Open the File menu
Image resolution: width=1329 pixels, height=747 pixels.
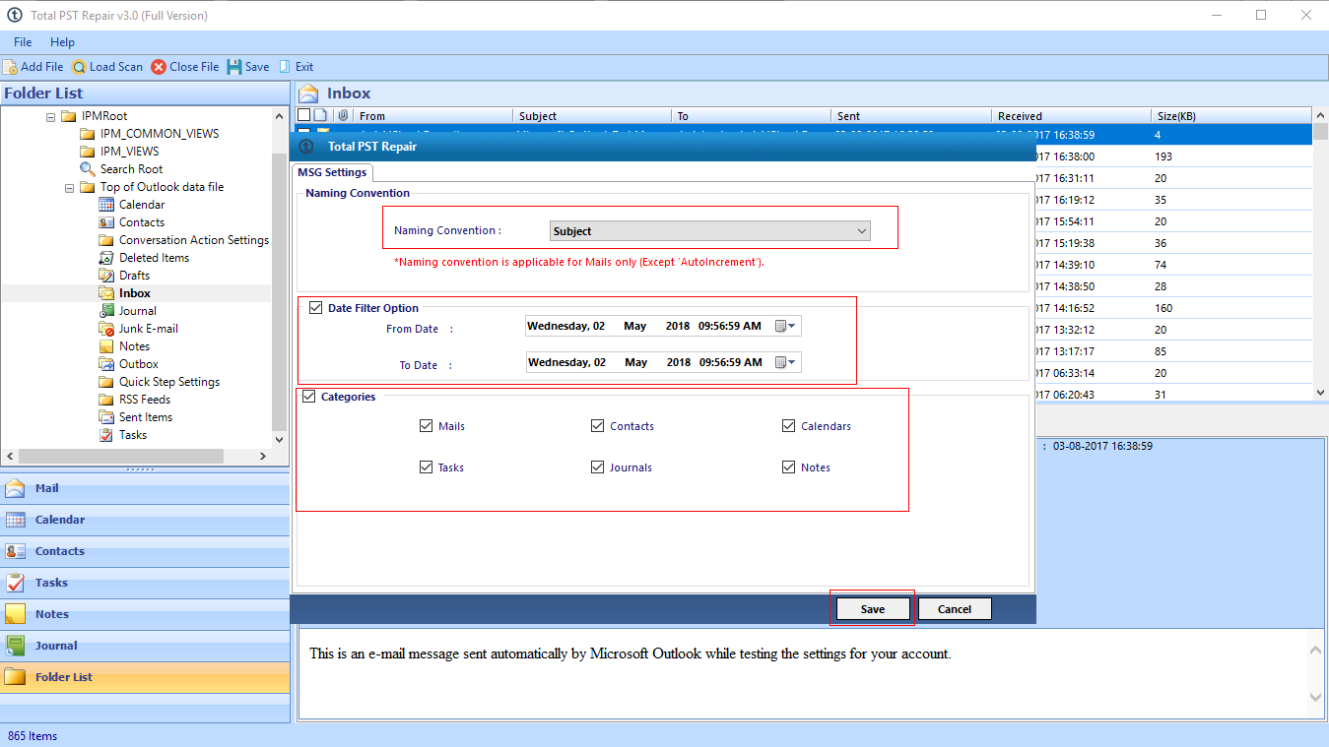tap(23, 42)
